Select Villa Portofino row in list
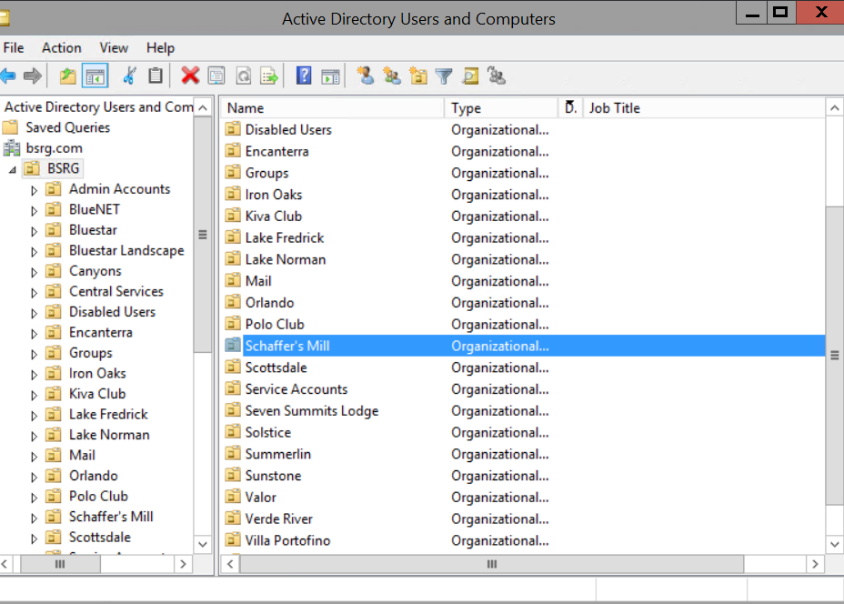Image resolution: width=844 pixels, height=604 pixels. pyautogui.click(x=524, y=540)
